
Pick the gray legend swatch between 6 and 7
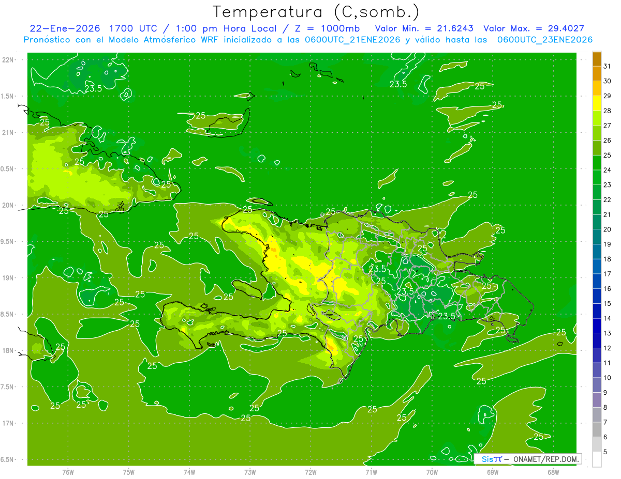597,429
